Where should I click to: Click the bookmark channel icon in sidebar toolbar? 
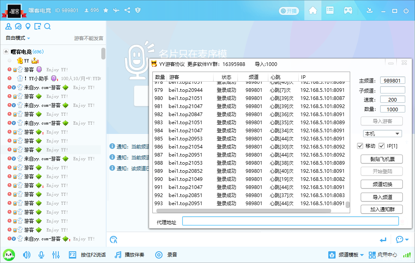38,26
